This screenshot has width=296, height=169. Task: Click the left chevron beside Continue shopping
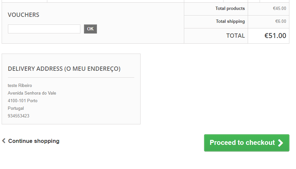[x=4, y=141]
